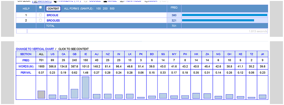This screenshot has height=105, width=284.
Task: Tick the select-all checkbox in the header row
Action: coord(40,7)
